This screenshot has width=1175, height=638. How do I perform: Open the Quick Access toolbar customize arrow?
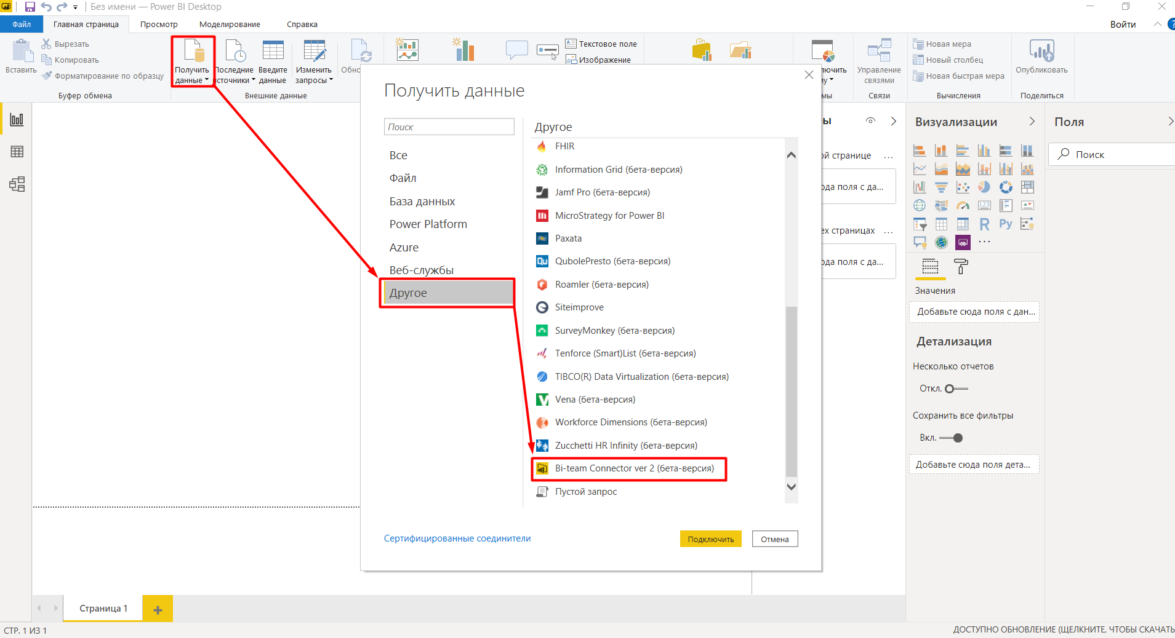(x=75, y=7)
